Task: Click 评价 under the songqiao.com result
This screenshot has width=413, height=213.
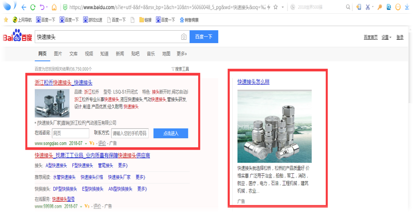Action: coord(102,144)
